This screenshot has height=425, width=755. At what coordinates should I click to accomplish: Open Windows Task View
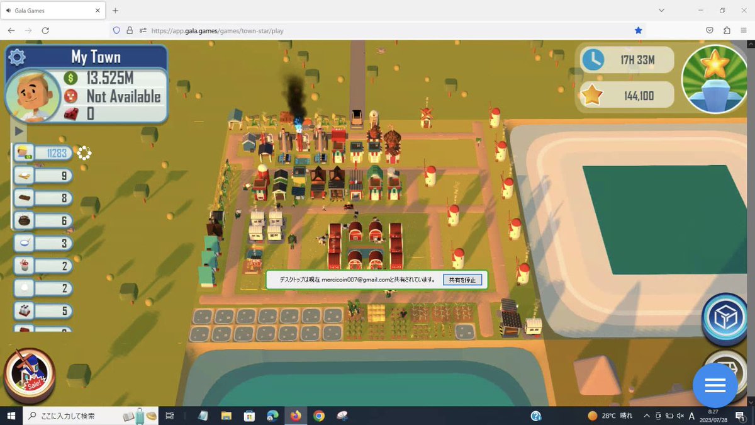[170, 416]
